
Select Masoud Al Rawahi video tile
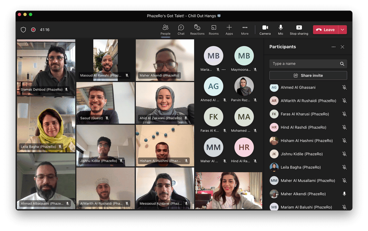(106, 60)
